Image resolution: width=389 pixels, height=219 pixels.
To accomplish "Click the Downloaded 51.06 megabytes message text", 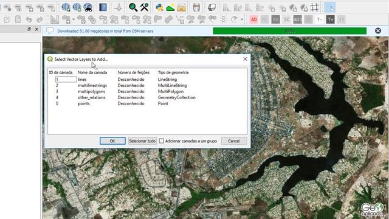I will pos(105,31).
